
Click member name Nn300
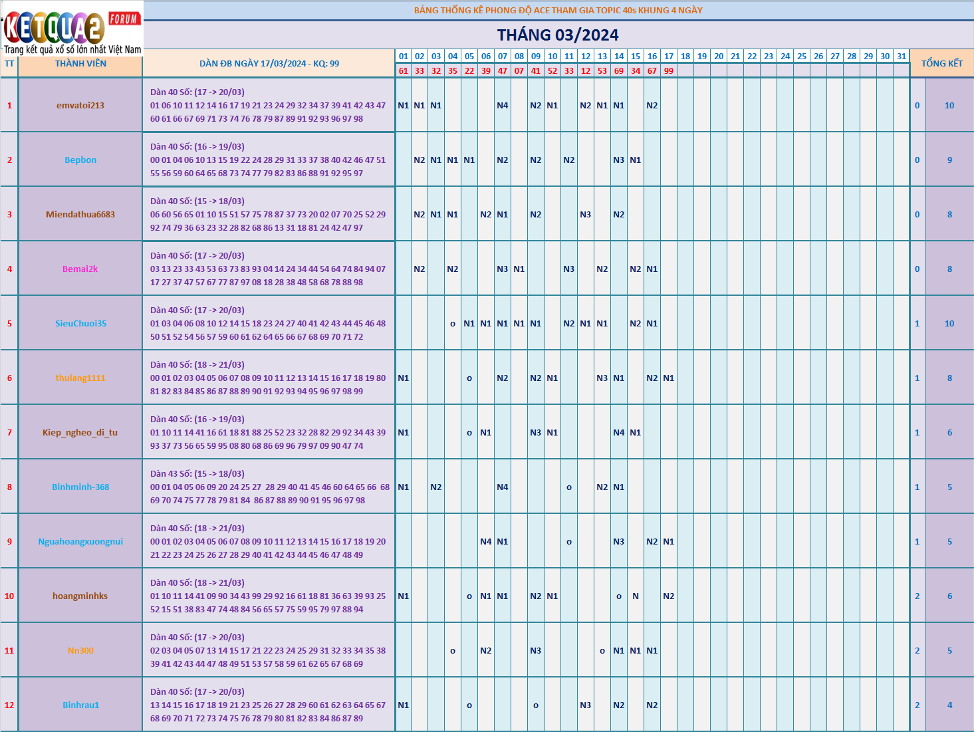click(x=80, y=651)
